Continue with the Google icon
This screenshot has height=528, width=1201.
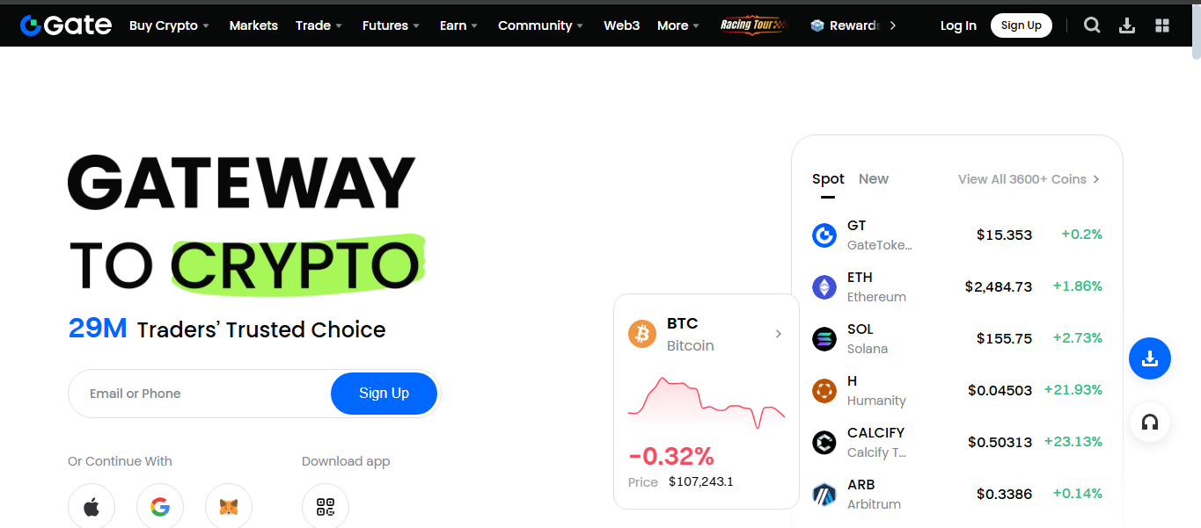point(159,506)
